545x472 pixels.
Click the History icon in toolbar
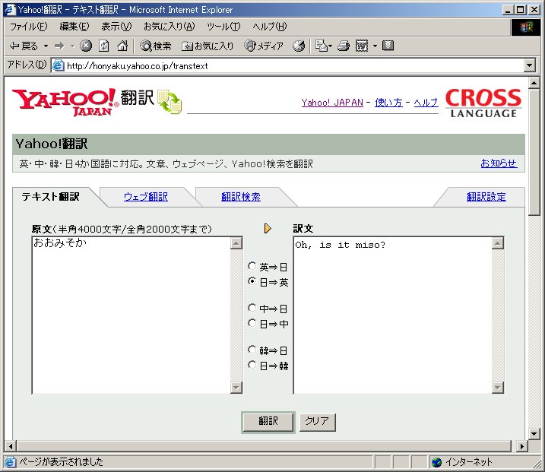pos(299,46)
